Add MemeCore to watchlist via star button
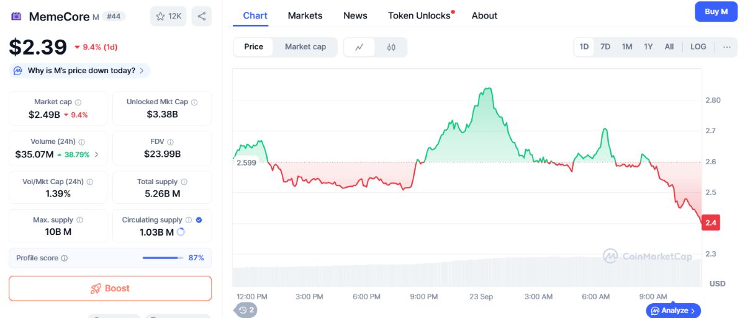This screenshot has width=745, height=318. pyautogui.click(x=168, y=16)
